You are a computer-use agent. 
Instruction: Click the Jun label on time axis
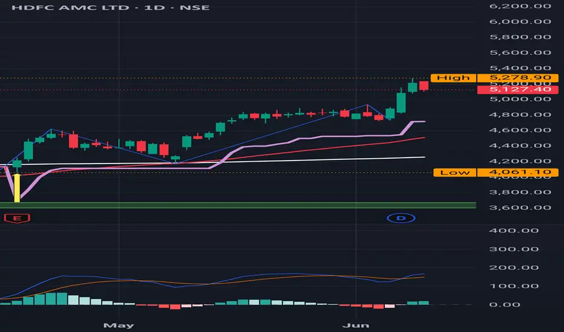[356, 325]
